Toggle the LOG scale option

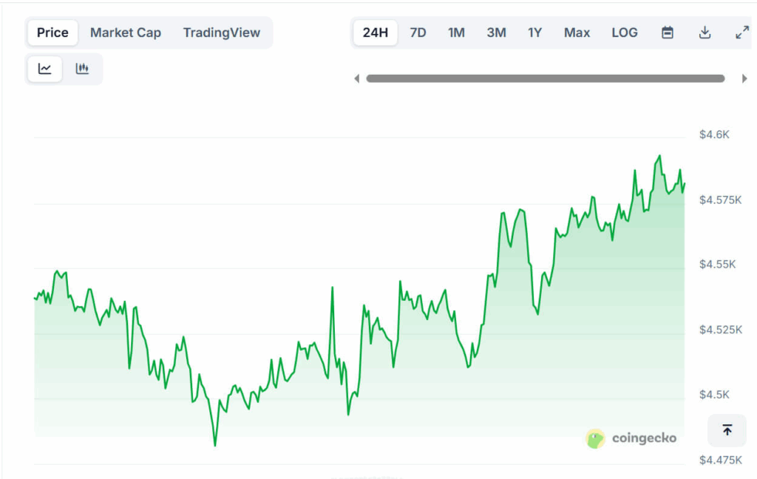pyautogui.click(x=625, y=33)
